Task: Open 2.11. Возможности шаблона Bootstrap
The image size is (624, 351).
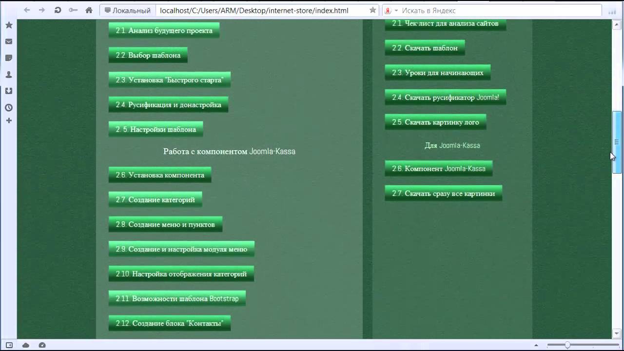Action: [177, 298]
